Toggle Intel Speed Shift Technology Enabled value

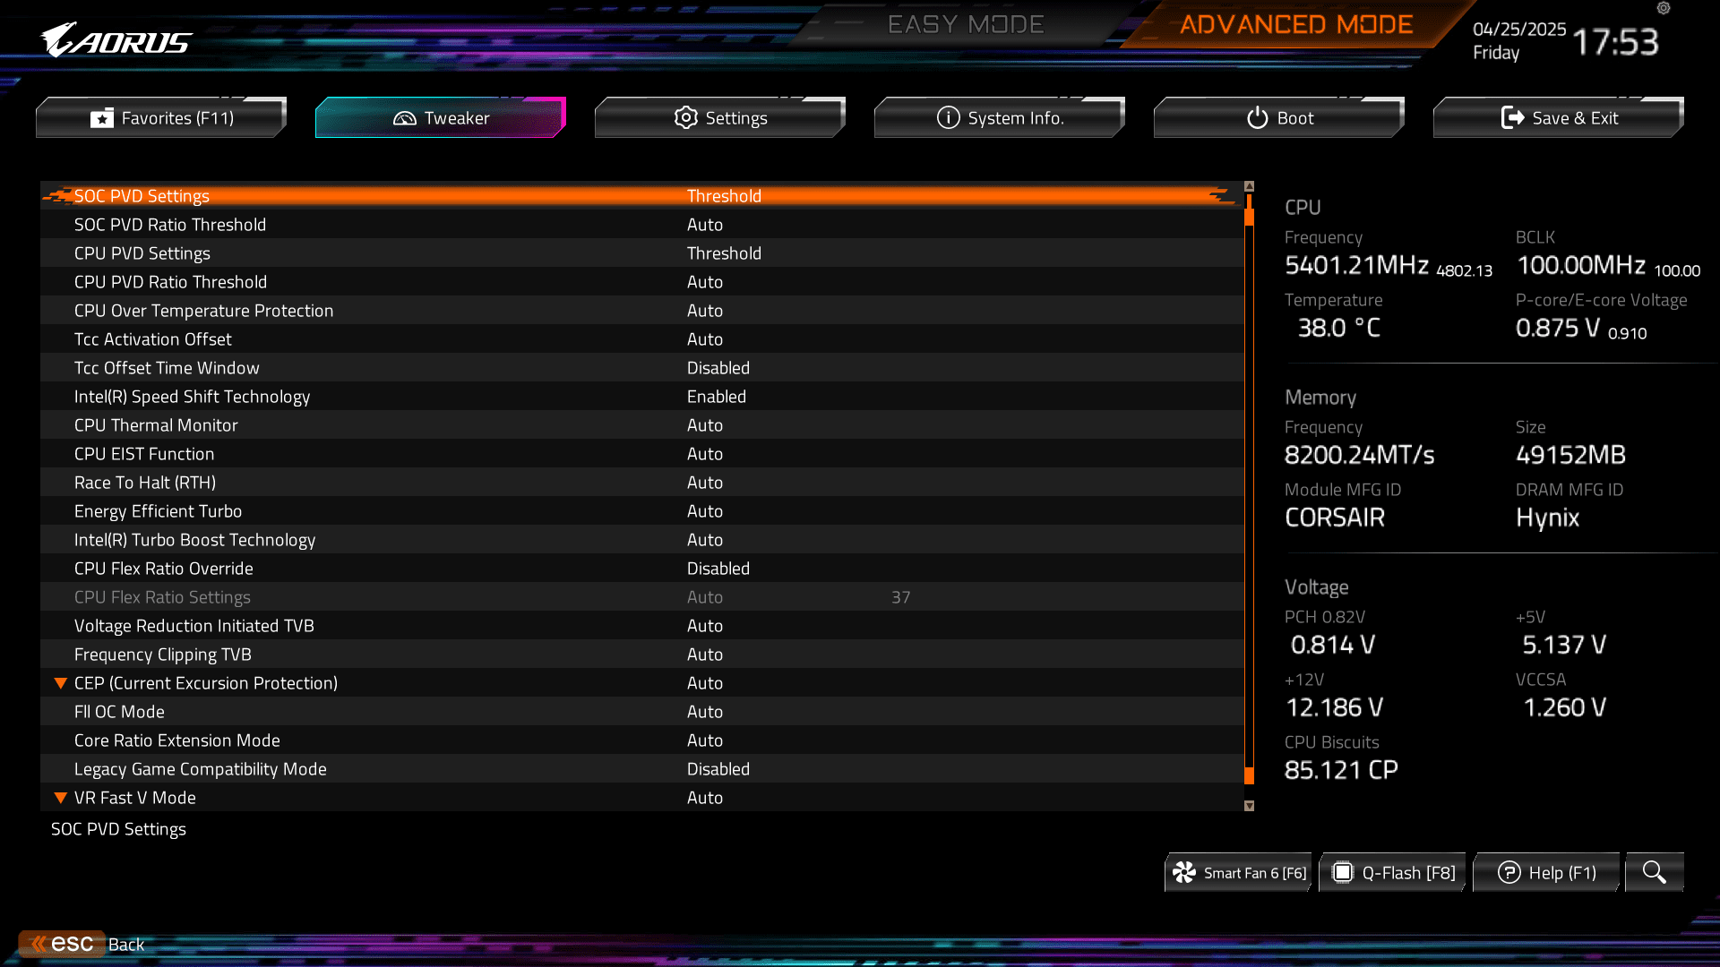point(716,397)
